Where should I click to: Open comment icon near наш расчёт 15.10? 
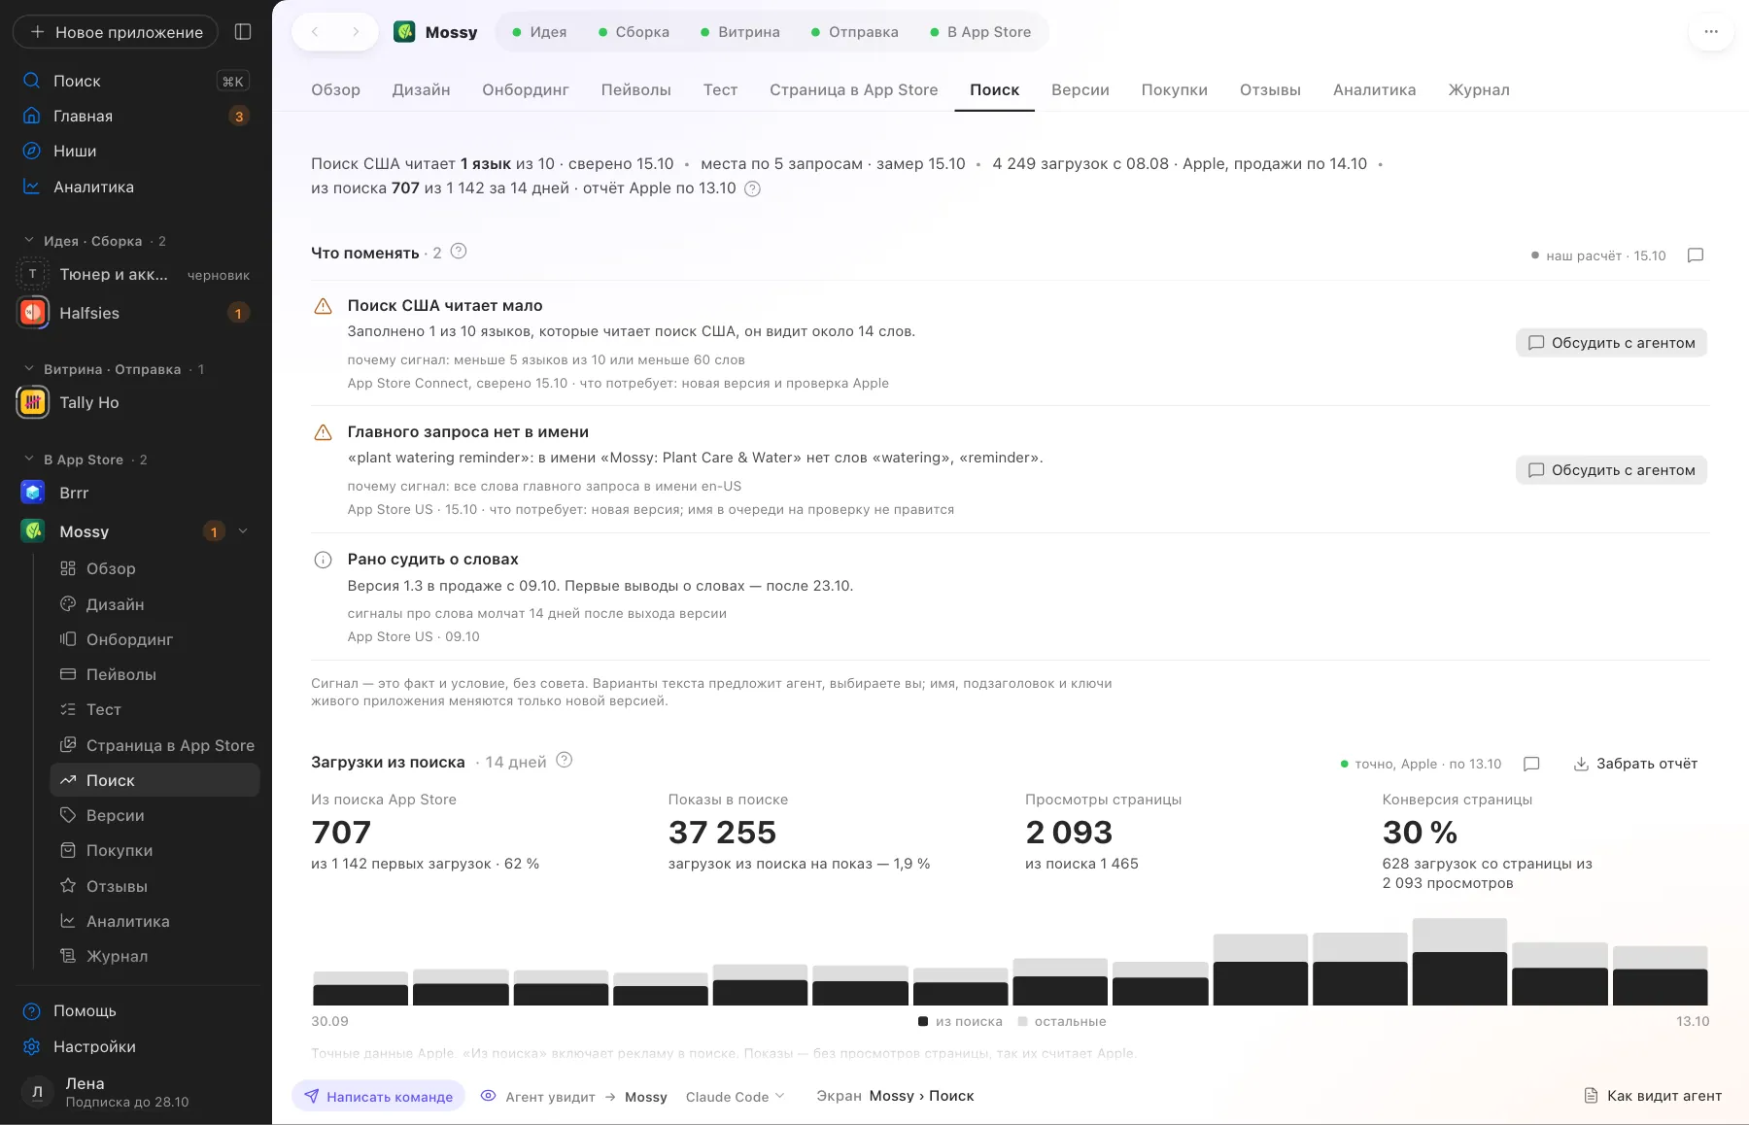(1696, 256)
